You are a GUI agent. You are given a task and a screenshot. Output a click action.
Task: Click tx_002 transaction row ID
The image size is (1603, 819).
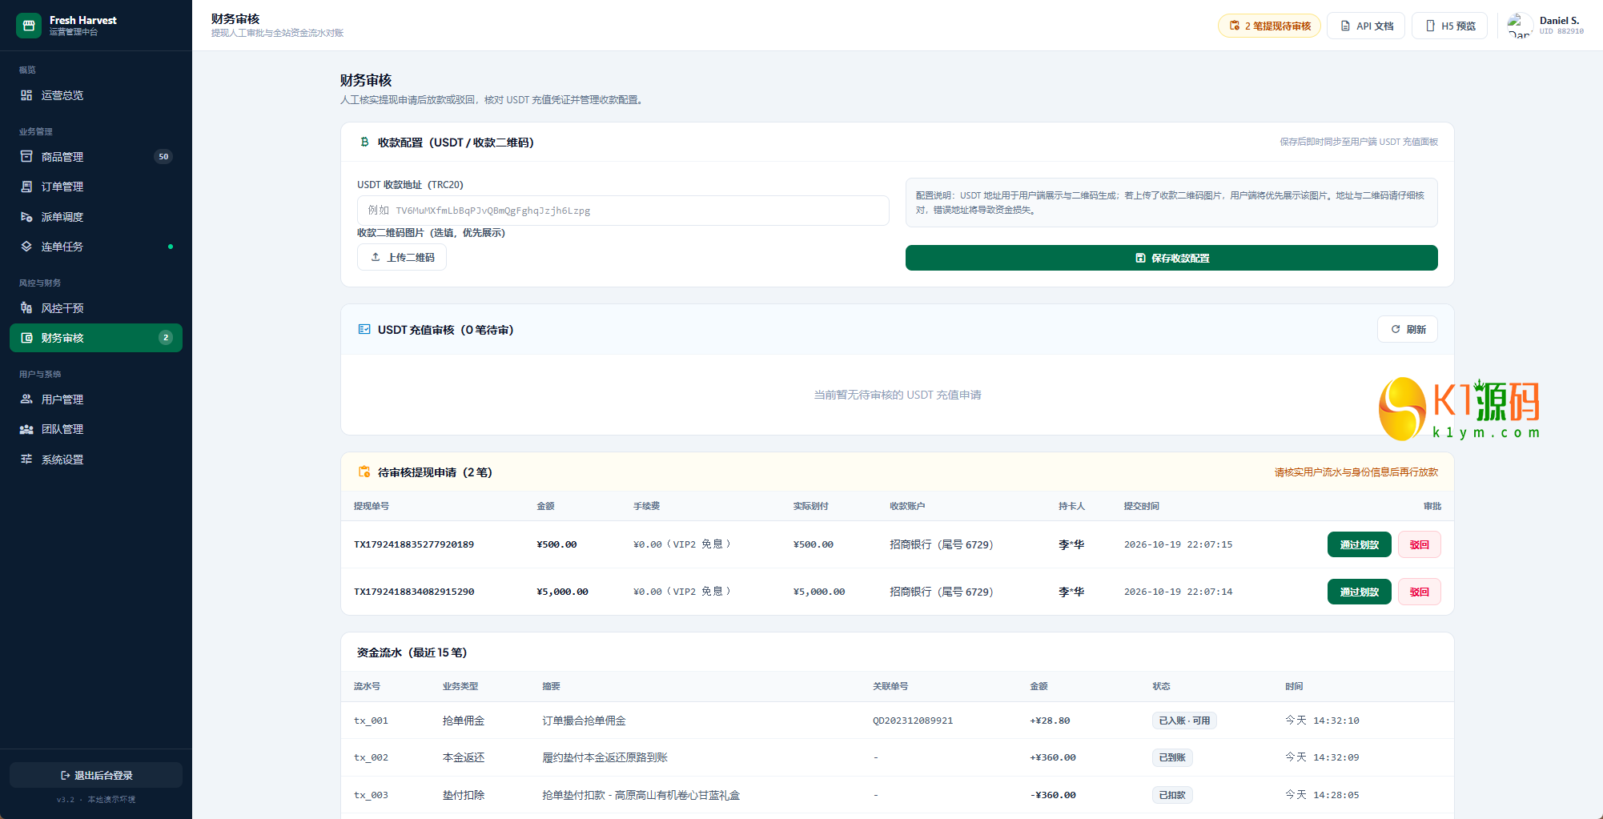(x=371, y=757)
